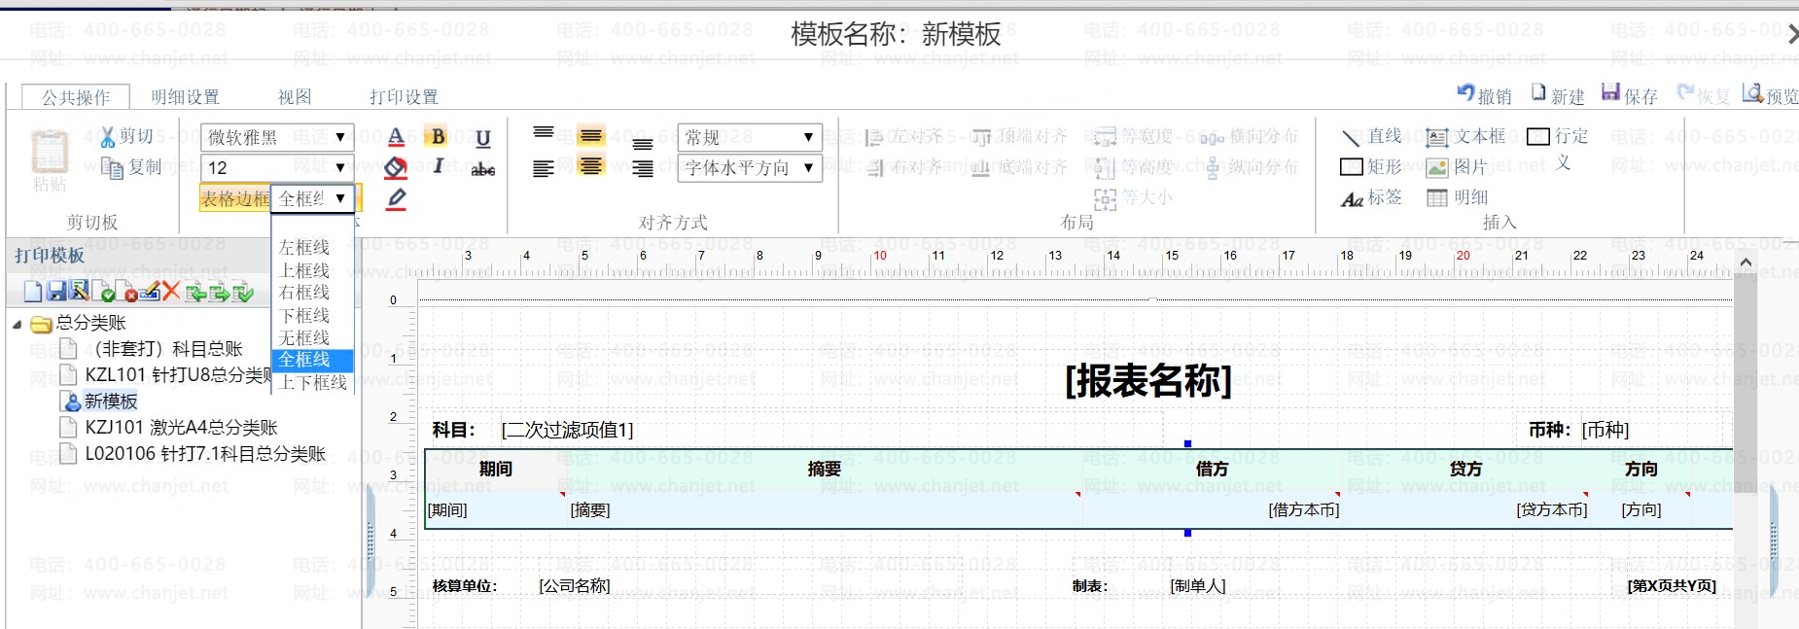Select the [二次过滤项值1] field
The image size is (1799, 629).
[568, 430]
